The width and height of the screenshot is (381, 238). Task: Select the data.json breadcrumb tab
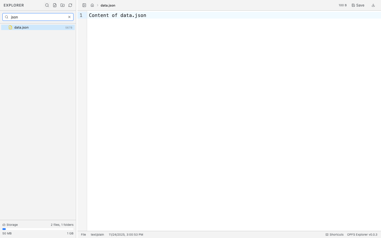(108, 5)
